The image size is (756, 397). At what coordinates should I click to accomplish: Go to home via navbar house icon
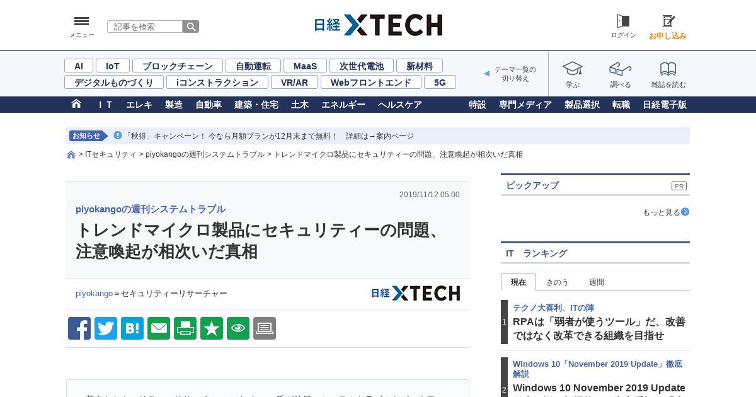[76, 104]
